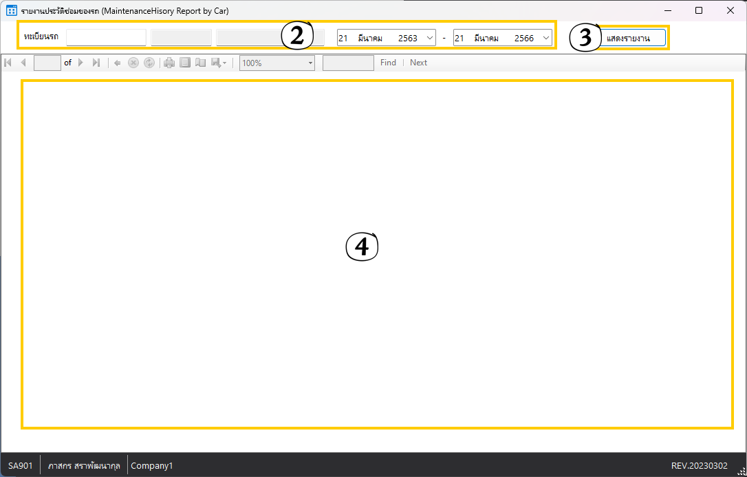Toggle print layout view
747x477 pixels.
click(x=185, y=63)
